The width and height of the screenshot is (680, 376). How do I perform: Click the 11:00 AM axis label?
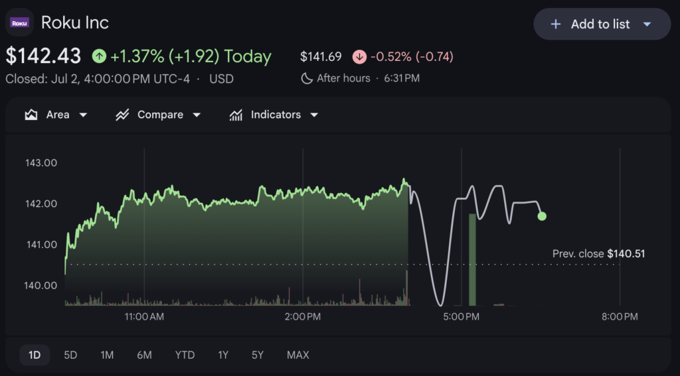click(144, 317)
